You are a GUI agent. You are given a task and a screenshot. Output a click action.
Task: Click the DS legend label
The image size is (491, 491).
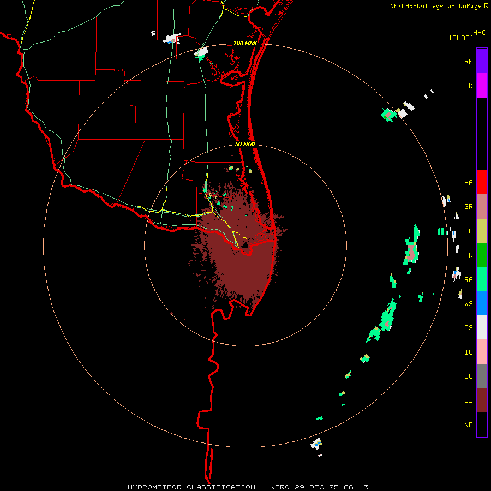click(x=468, y=327)
